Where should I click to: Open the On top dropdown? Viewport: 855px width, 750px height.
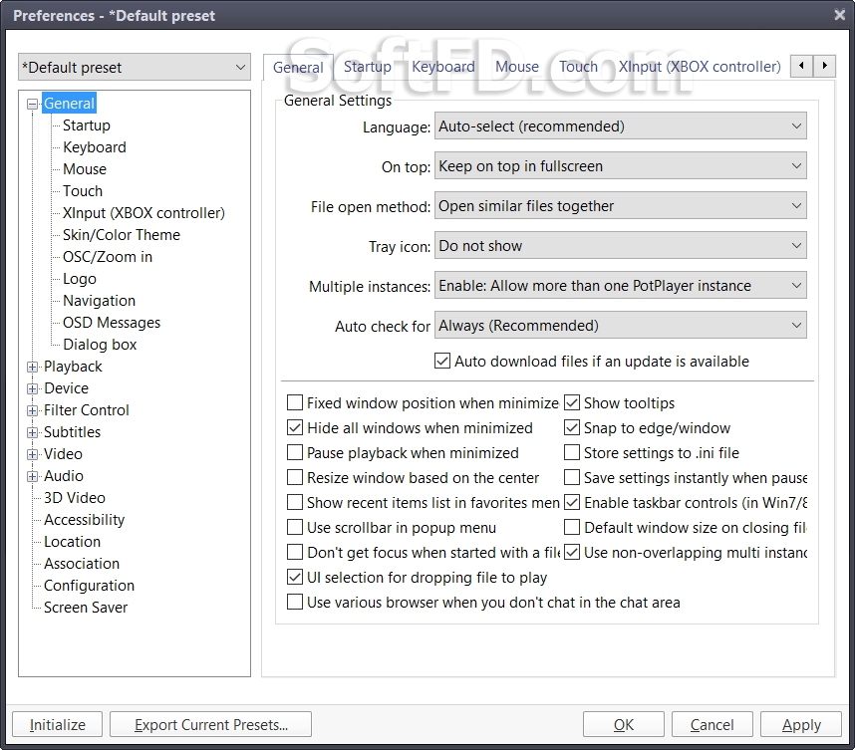[621, 166]
